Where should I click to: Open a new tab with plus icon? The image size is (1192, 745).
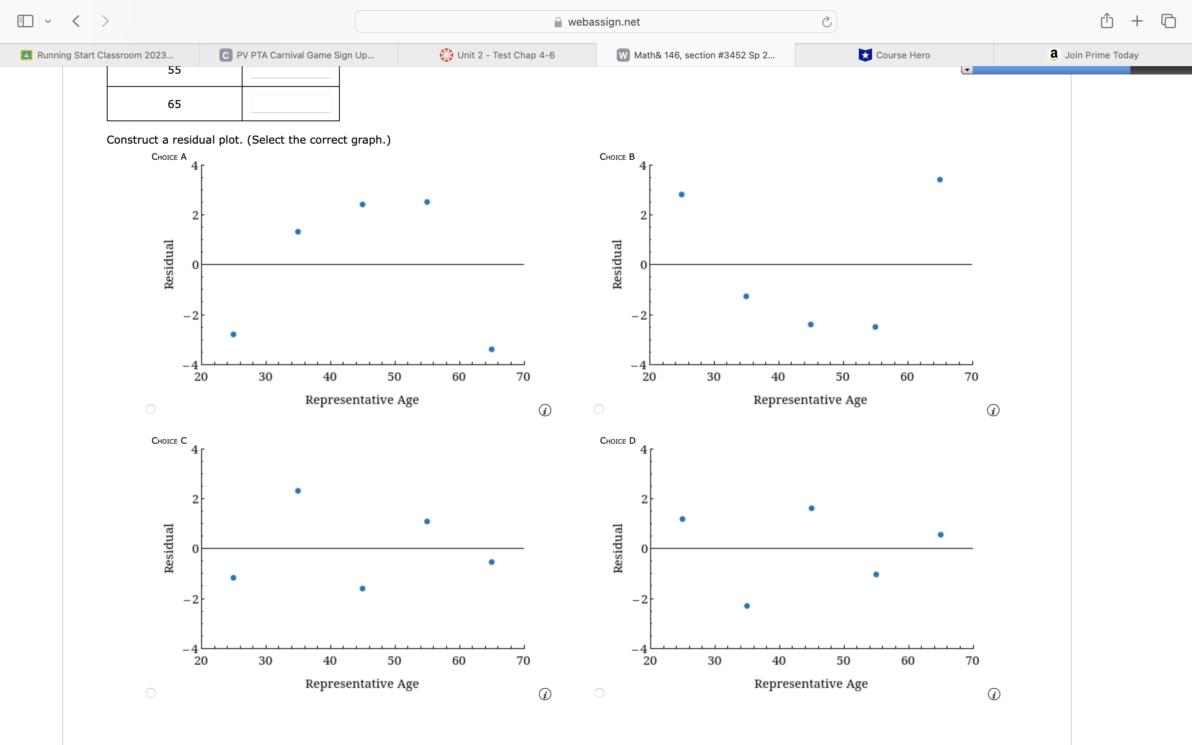pos(1137,21)
